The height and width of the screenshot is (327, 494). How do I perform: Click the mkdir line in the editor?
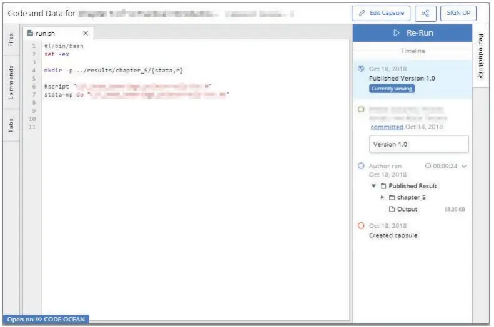[114, 70]
